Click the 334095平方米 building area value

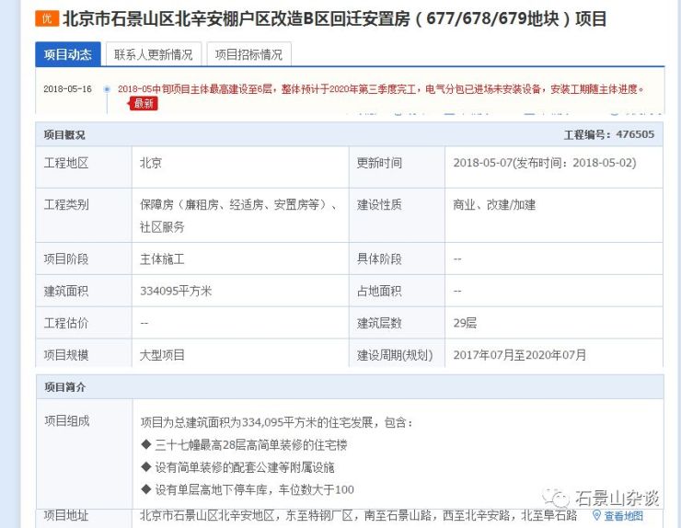pos(176,291)
